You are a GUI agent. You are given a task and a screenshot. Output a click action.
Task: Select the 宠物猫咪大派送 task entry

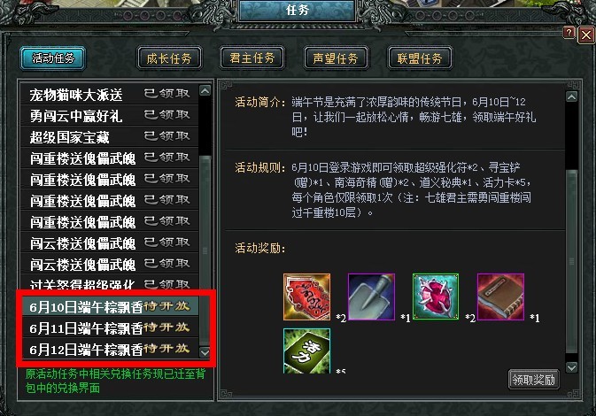tap(110, 94)
